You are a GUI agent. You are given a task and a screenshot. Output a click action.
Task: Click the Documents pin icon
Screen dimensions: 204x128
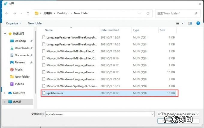[x=31, y=55]
